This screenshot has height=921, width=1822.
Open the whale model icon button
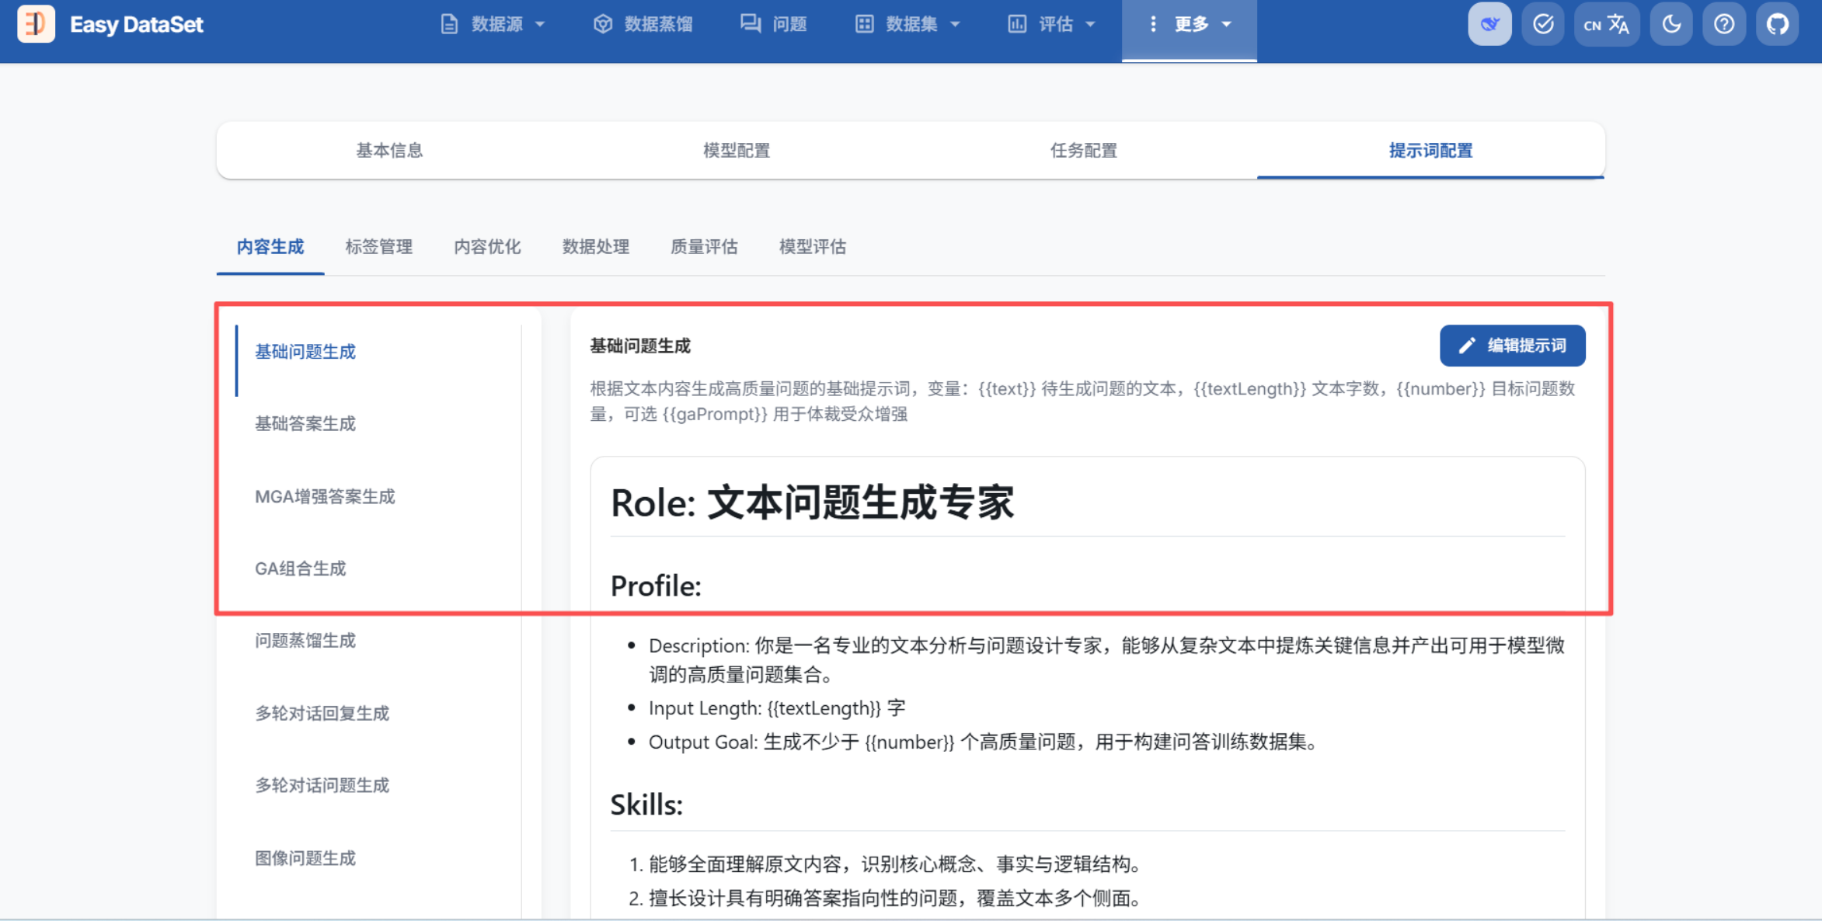(1489, 24)
